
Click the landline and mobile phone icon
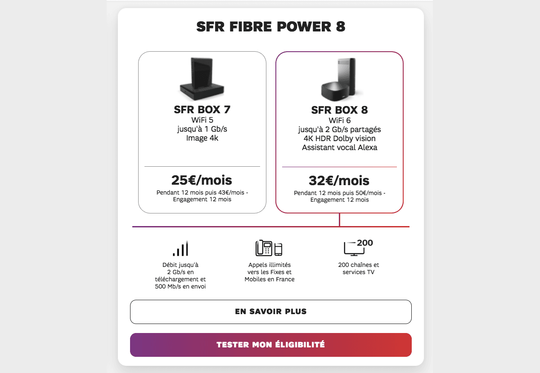[x=269, y=248]
